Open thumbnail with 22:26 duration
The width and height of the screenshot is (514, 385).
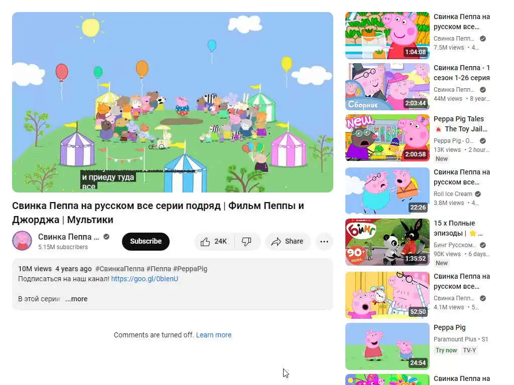coord(387,191)
